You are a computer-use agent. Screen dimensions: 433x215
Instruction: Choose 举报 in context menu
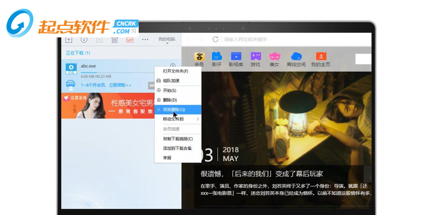tap(178, 158)
